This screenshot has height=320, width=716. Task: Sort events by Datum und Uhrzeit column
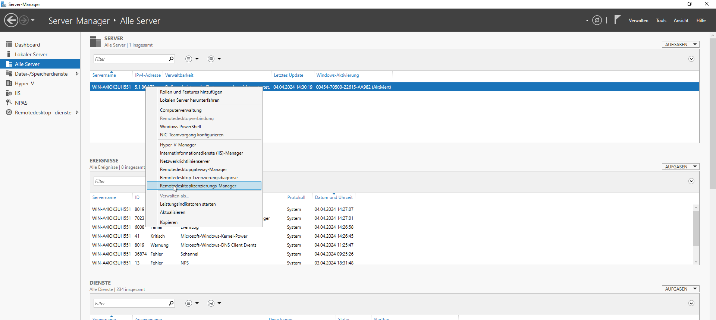point(333,197)
